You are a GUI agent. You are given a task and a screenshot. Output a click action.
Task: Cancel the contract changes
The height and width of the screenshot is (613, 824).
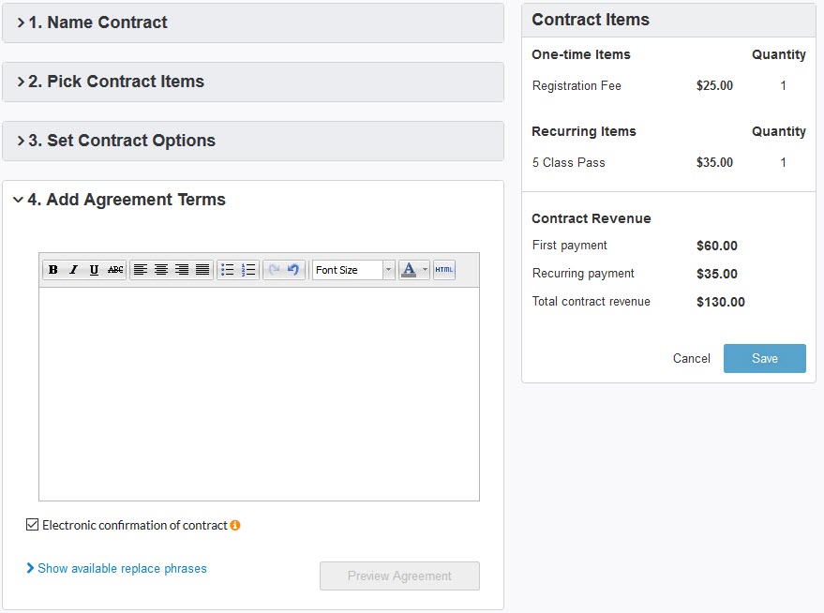pos(691,358)
